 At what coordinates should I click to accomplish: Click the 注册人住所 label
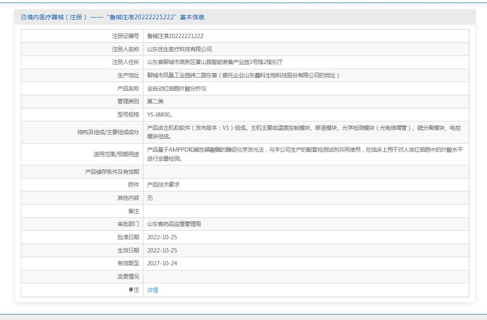click(x=125, y=62)
